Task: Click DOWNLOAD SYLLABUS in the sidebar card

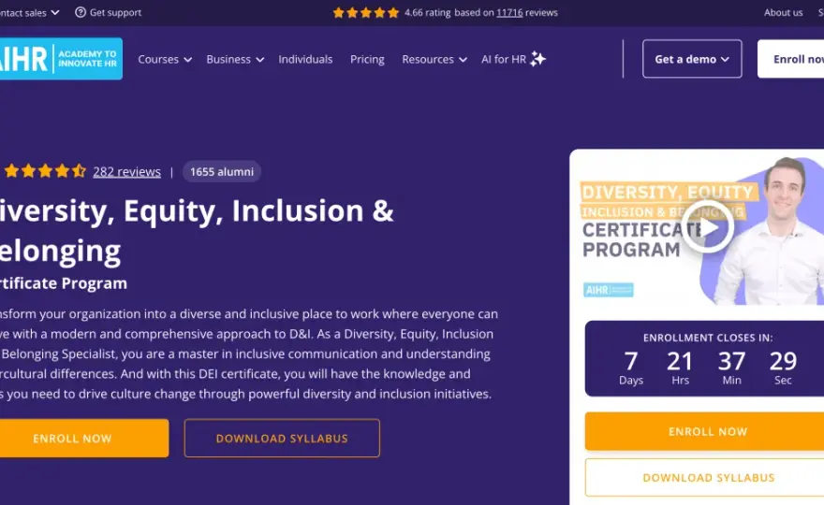Action: 705,478
